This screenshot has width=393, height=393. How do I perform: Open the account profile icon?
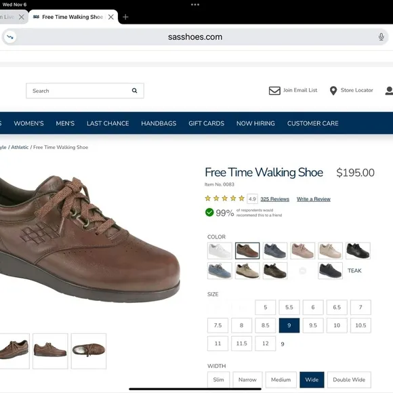(389, 91)
